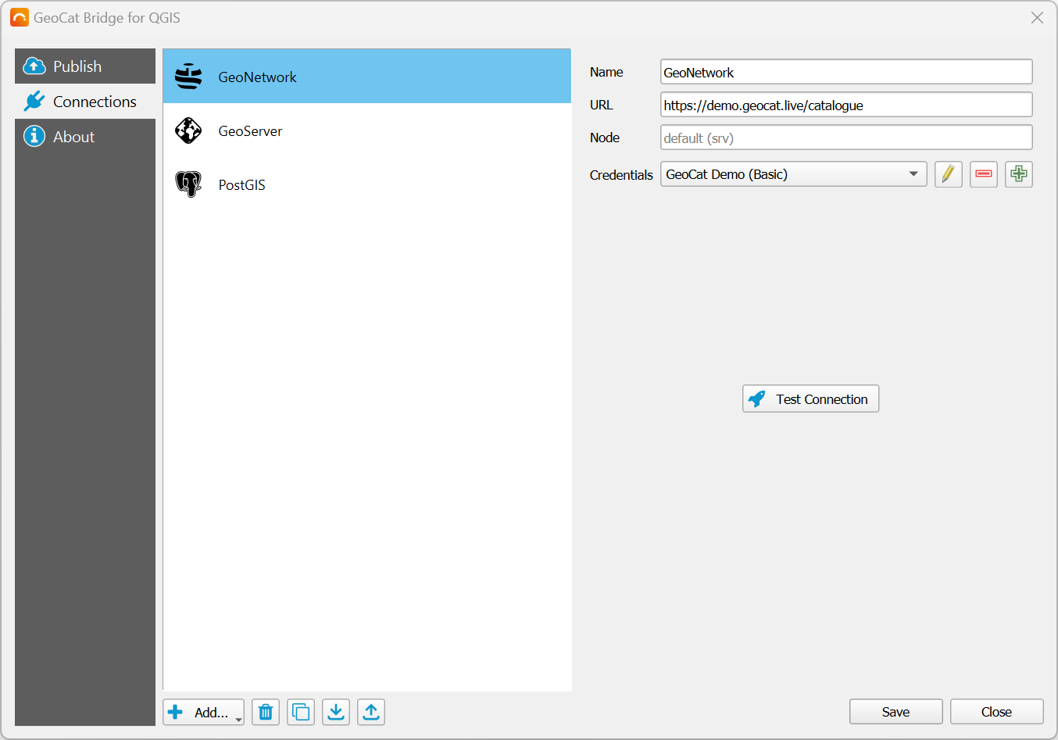Image resolution: width=1058 pixels, height=740 pixels.
Task: Edit credentials with the pencil icon
Action: [948, 174]
